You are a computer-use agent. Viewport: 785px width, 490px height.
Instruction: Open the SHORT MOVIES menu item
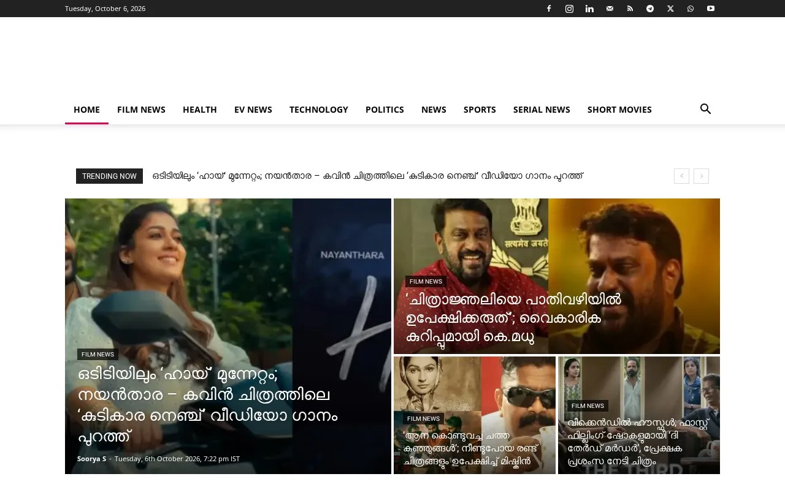point(619,110)
